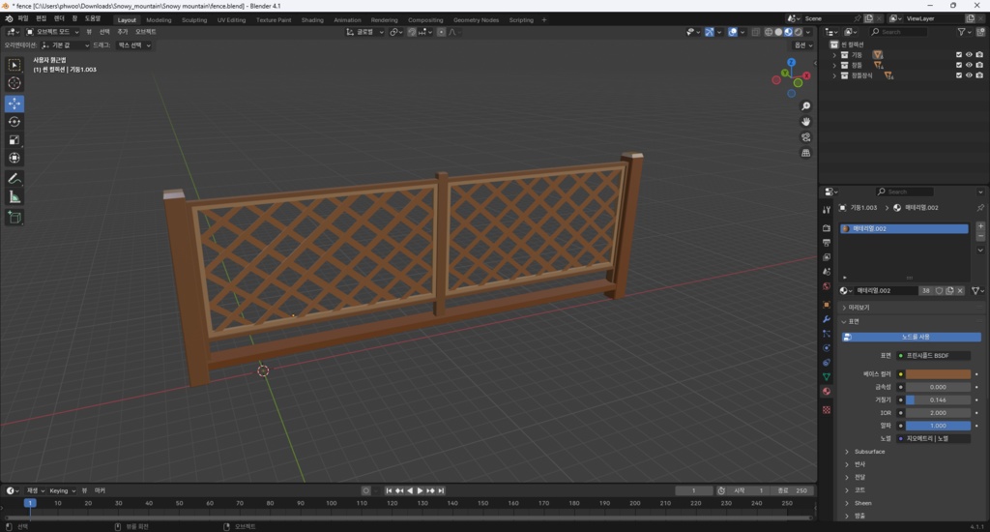Click the viewport zoom magnifier icon

click(x=805, y=106)
